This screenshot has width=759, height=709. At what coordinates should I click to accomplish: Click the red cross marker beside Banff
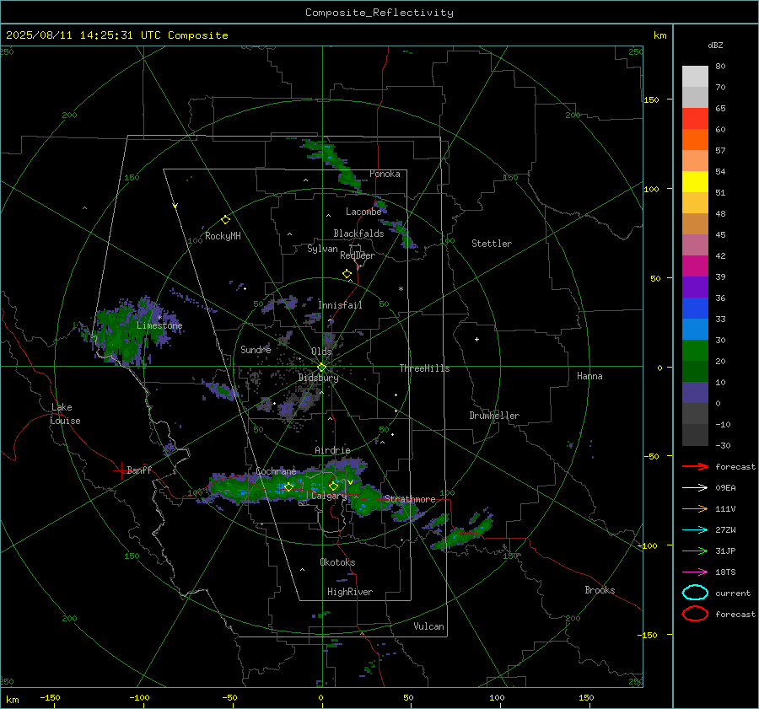[121, 470]
